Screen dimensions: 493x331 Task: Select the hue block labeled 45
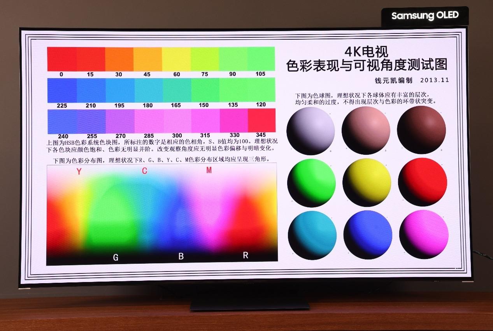click(147, 58)
